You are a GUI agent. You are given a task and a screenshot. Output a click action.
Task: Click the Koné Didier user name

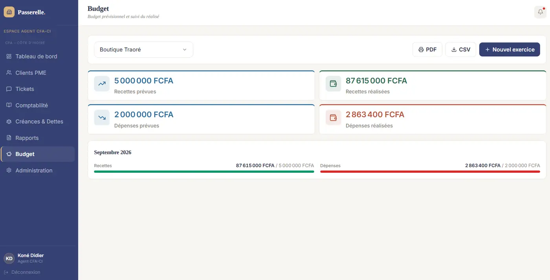[x=31, y=256]
